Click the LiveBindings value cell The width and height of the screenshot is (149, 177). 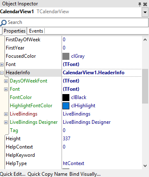pyautogui.click(x=102, y=114)
